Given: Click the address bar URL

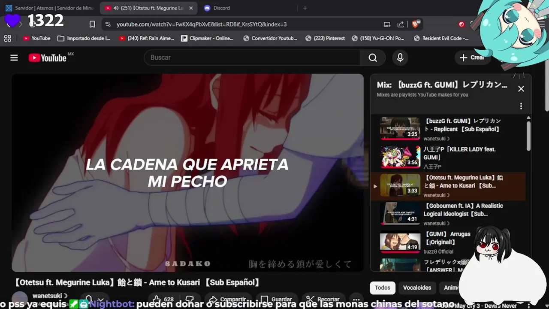Looking at the screenshot, I should click(202, 24).
